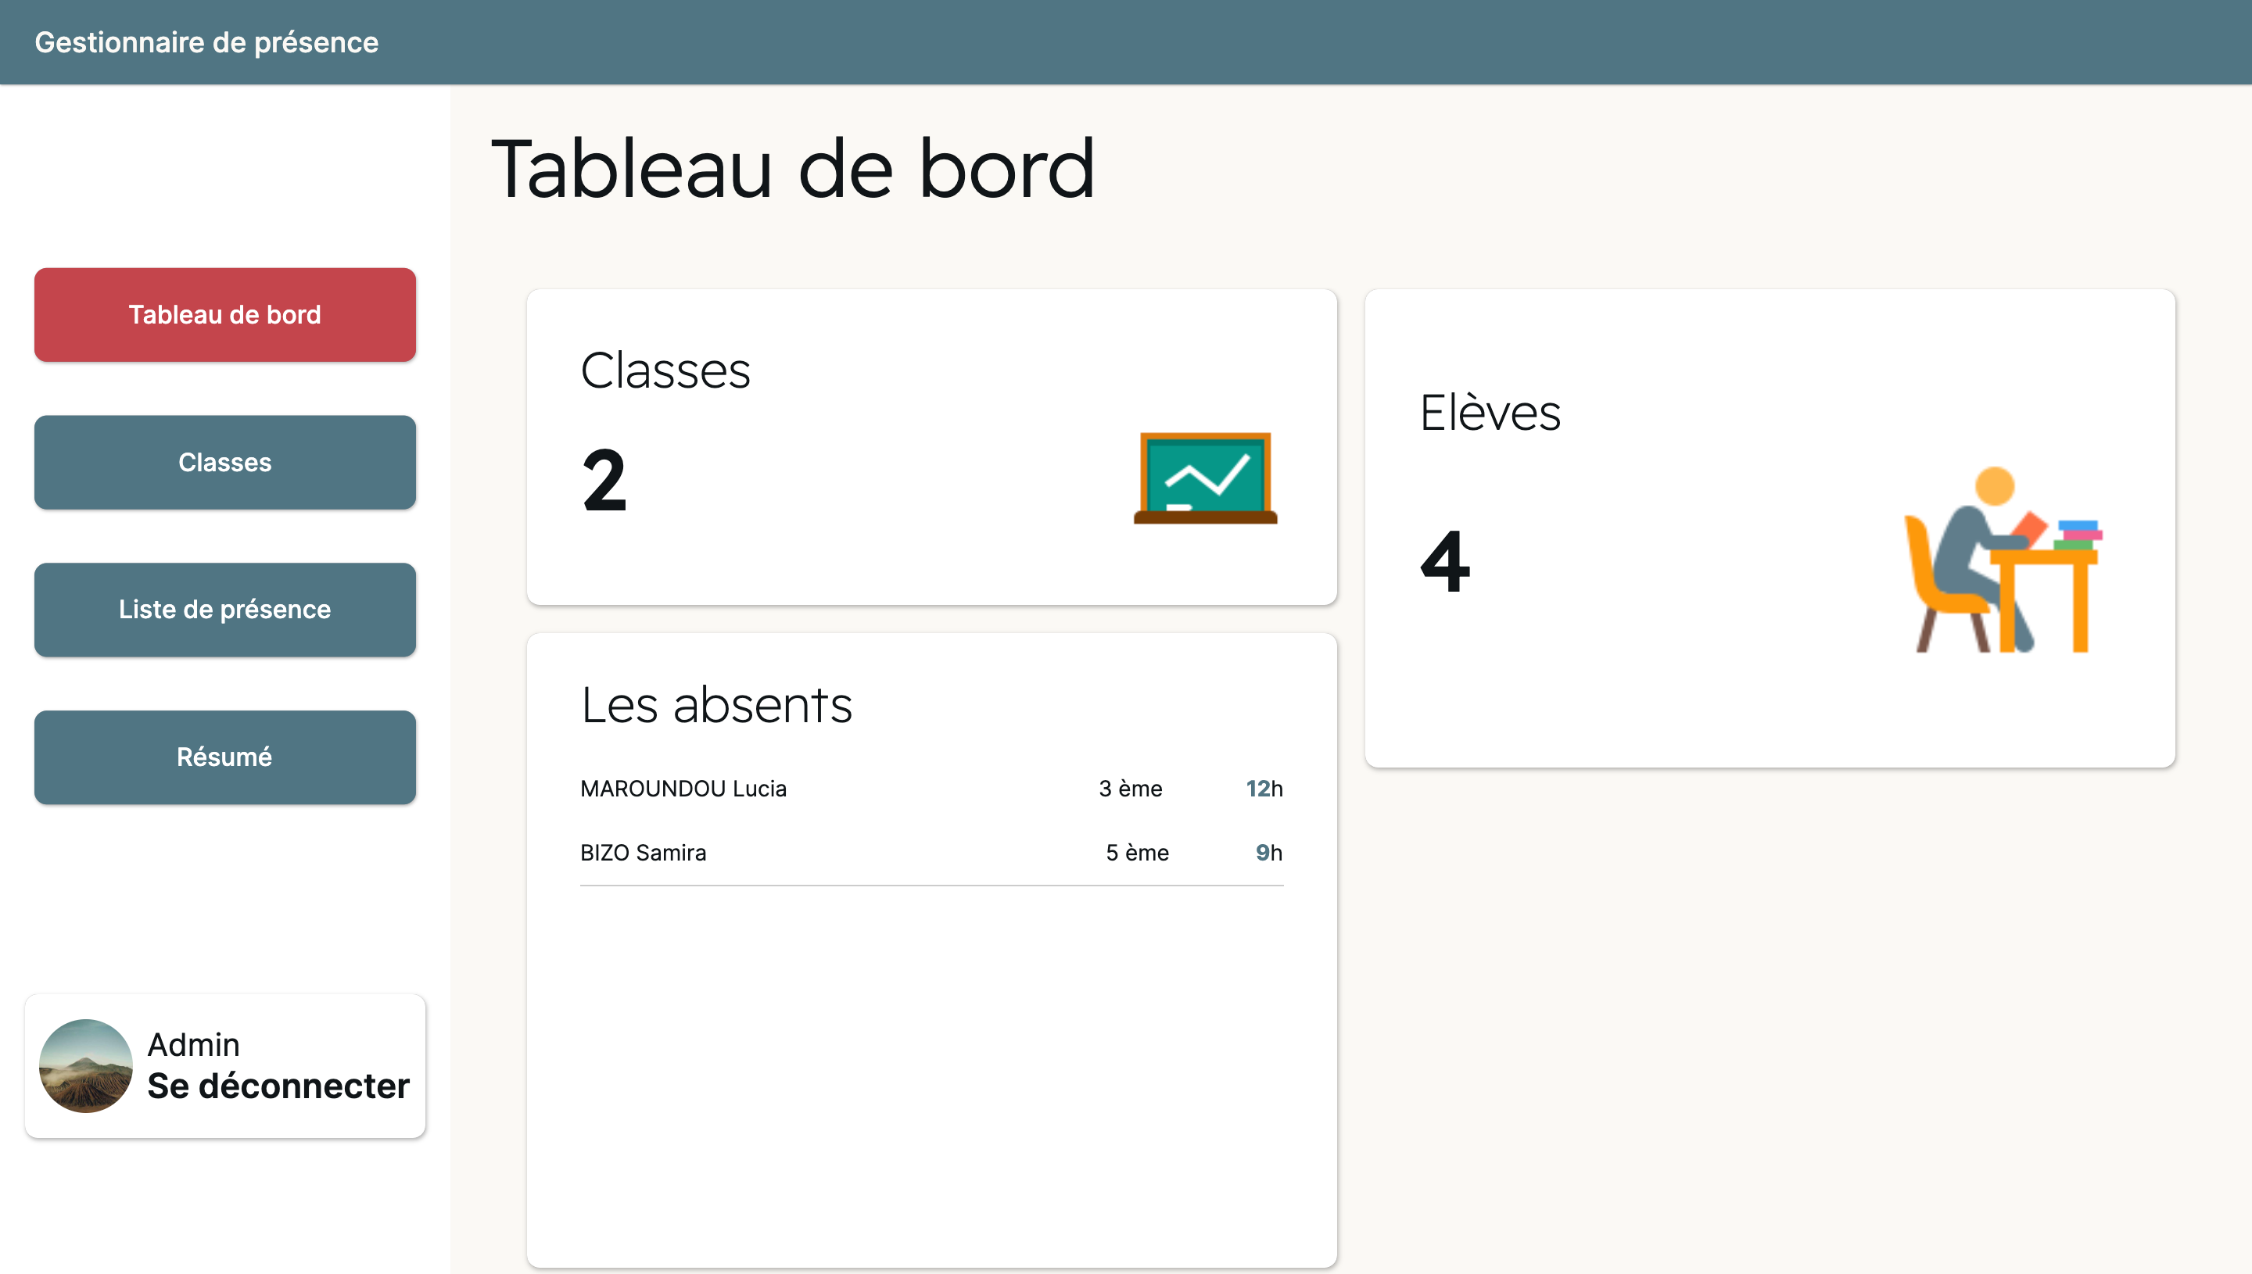Click the number 4 on the Elèves card
Image resolution: width=2252 pixels, height=1274 pixels.
click(1443, 566)
